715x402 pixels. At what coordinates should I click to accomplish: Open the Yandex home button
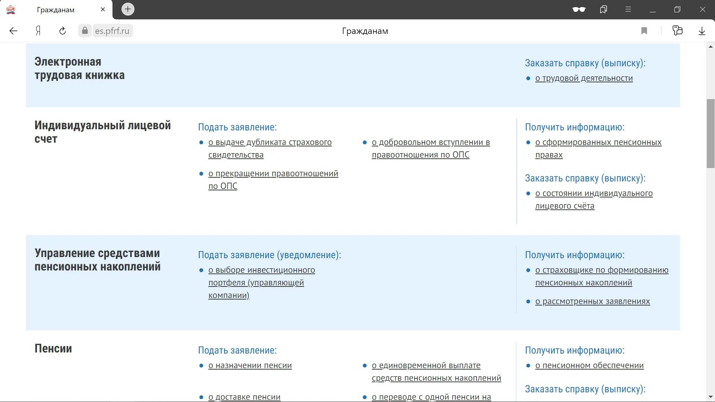coord(38,31)
